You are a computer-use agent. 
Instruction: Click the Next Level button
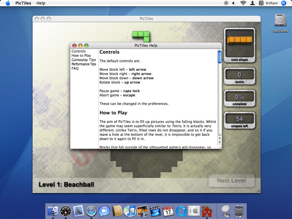231,181
